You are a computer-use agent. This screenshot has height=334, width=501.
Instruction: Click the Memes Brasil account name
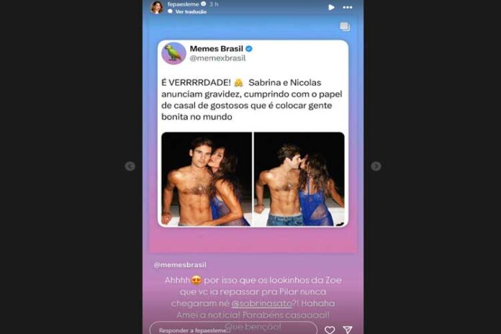pos(217,48)
